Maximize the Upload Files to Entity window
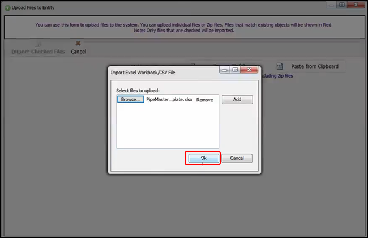Viewport: 368px width, 238px height. coord(341,5)
